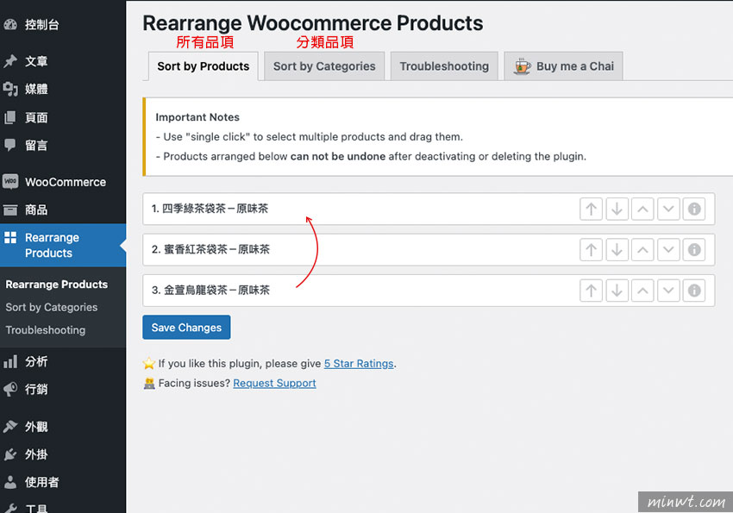Open Troubleshooting in sidebar submenu
The width and height of the screenshot is (733, 513).
pyautogui.click(x=46, y=330)
